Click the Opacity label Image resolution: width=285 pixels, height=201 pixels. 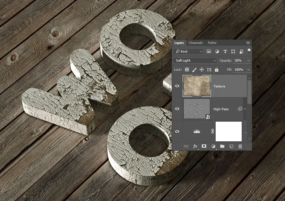point(225,60)
